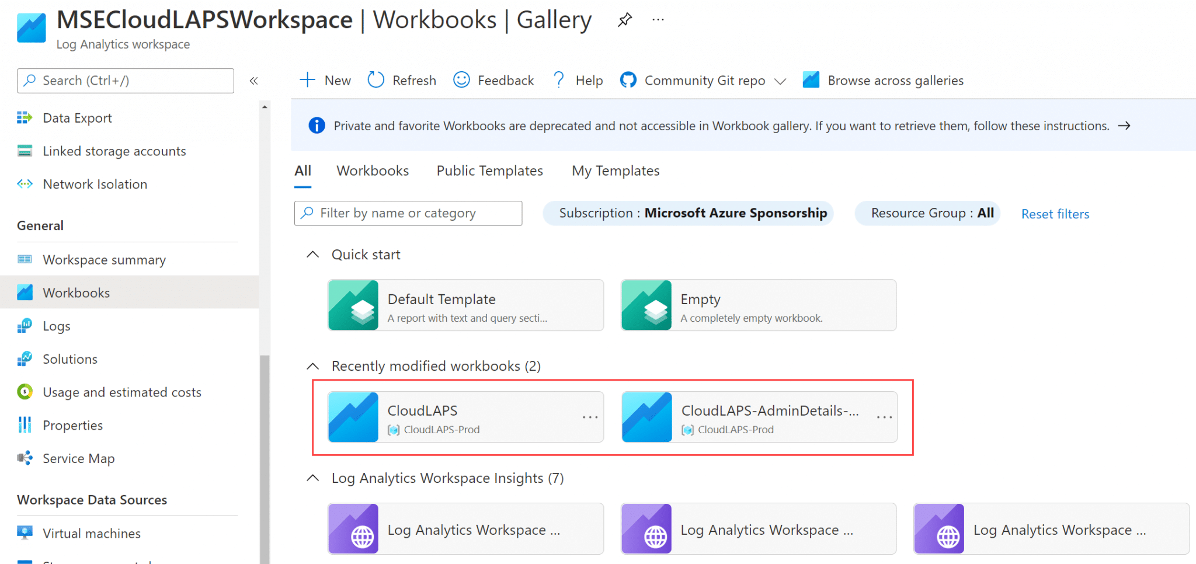Click the Filter by name or category field
This screenshot has width=1196, height=564.
click(408, 213)
